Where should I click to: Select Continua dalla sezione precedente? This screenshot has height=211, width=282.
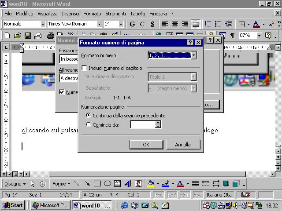pyautogui.click(x=89, y=115)
